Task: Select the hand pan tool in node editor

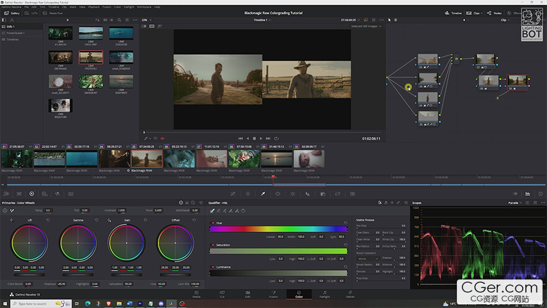Action: tap(395, 20)
